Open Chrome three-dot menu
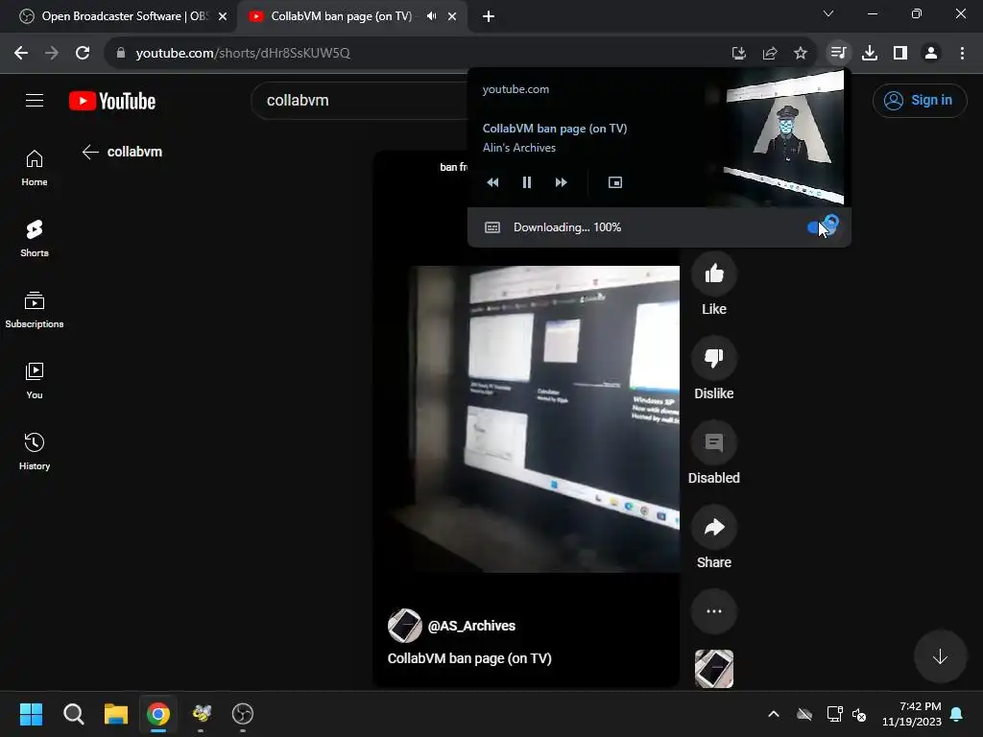 tap(962, 53)
